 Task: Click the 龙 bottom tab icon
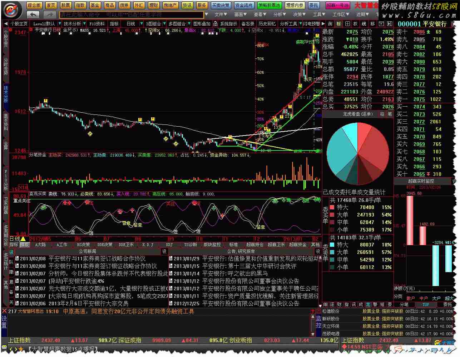pyautogui.click(x=368, y=305)
